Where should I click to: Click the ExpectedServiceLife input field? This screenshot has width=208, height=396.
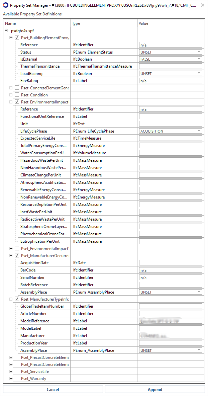(171, 138)
